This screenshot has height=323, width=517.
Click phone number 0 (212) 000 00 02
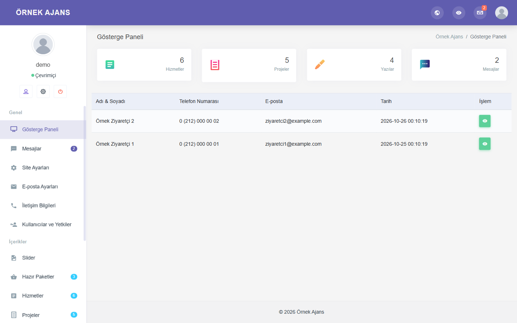pyautogui.click(x=199, y=121)
